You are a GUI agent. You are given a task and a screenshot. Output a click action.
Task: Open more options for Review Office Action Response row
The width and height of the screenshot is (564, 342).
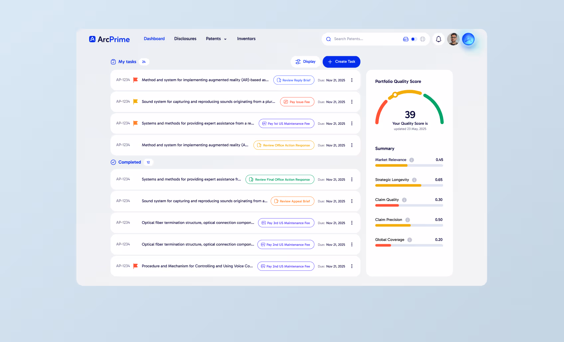[352, 145]
